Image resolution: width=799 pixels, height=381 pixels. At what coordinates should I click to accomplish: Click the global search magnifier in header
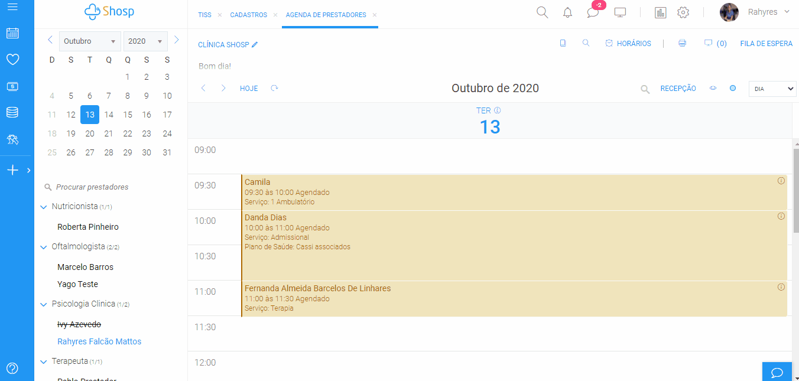(542, 12)
